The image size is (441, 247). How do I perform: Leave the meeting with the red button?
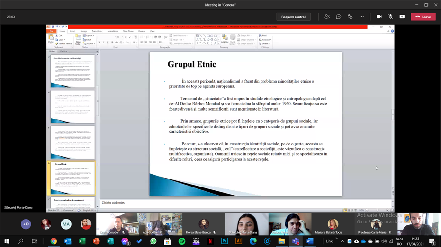[x=423, y=17]
